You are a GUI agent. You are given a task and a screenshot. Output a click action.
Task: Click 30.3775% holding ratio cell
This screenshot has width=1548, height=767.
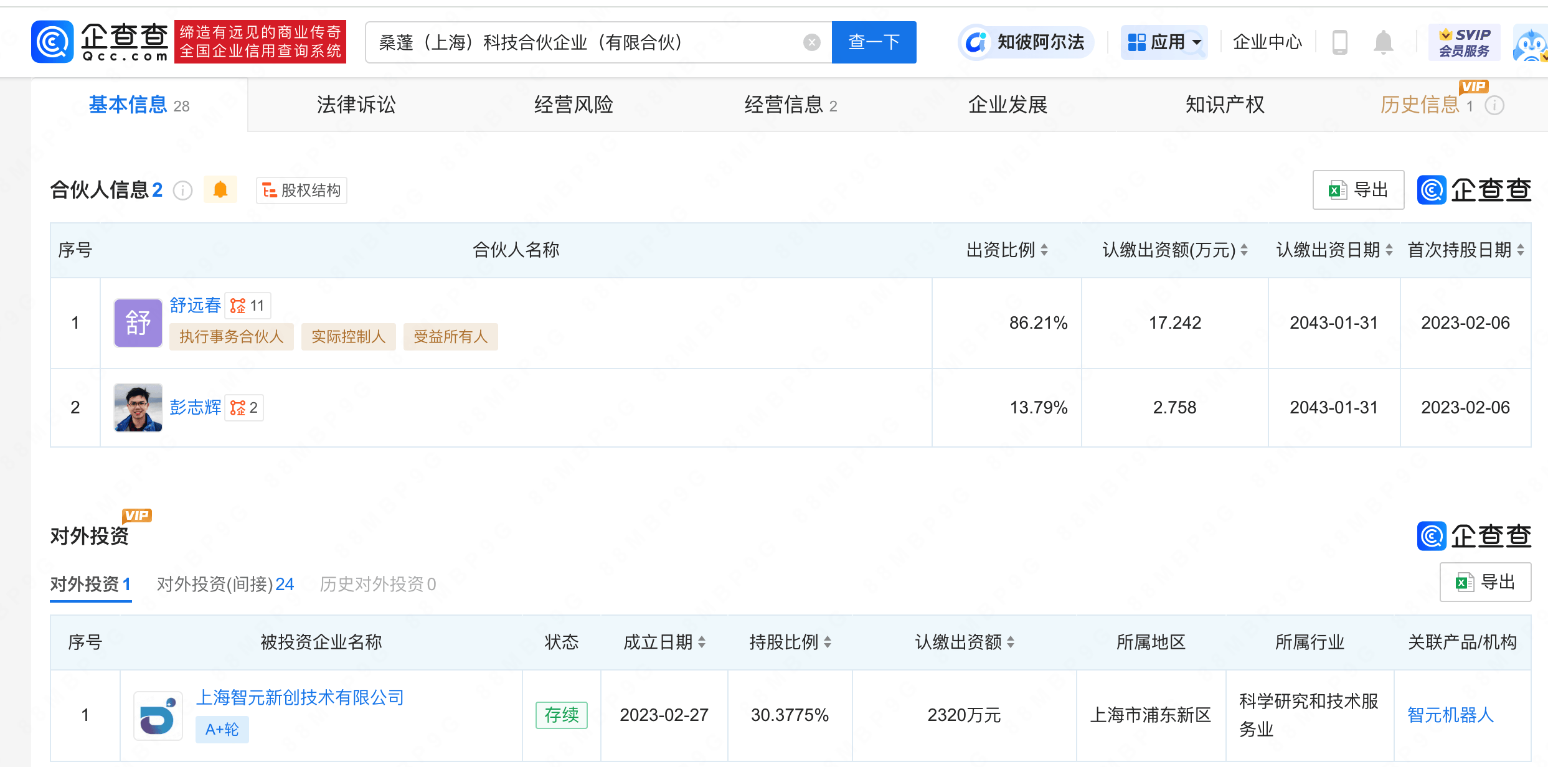(790, 715)
